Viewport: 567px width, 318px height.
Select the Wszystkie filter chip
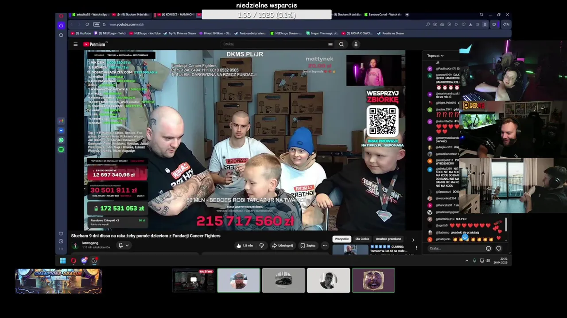click(342, 239)
